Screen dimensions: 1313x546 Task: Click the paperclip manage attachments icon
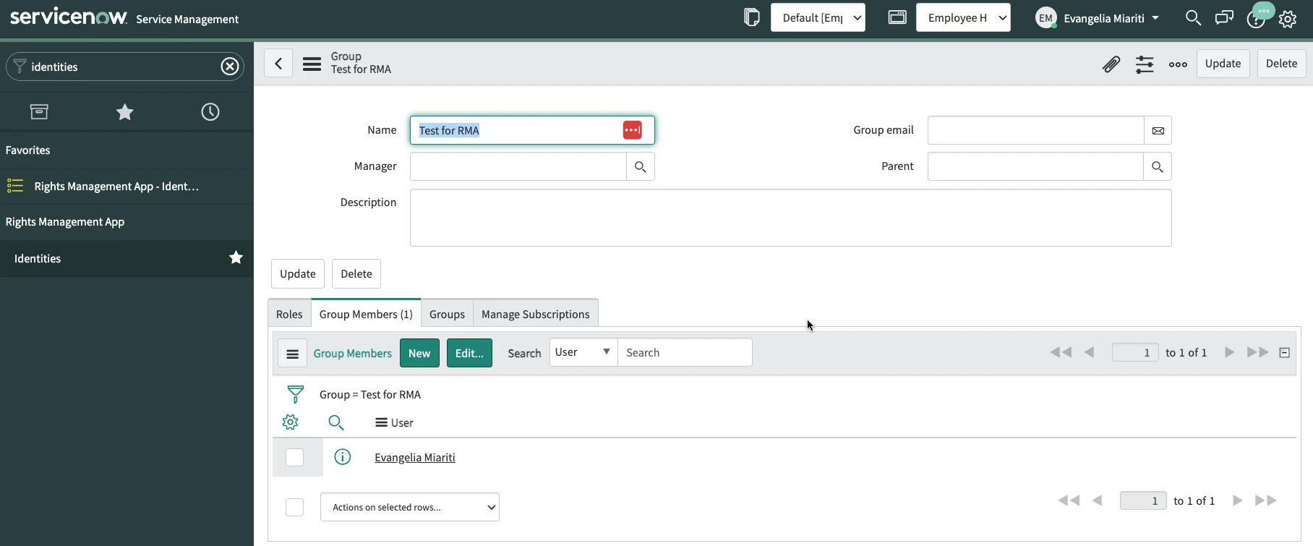click(1111, 64)
